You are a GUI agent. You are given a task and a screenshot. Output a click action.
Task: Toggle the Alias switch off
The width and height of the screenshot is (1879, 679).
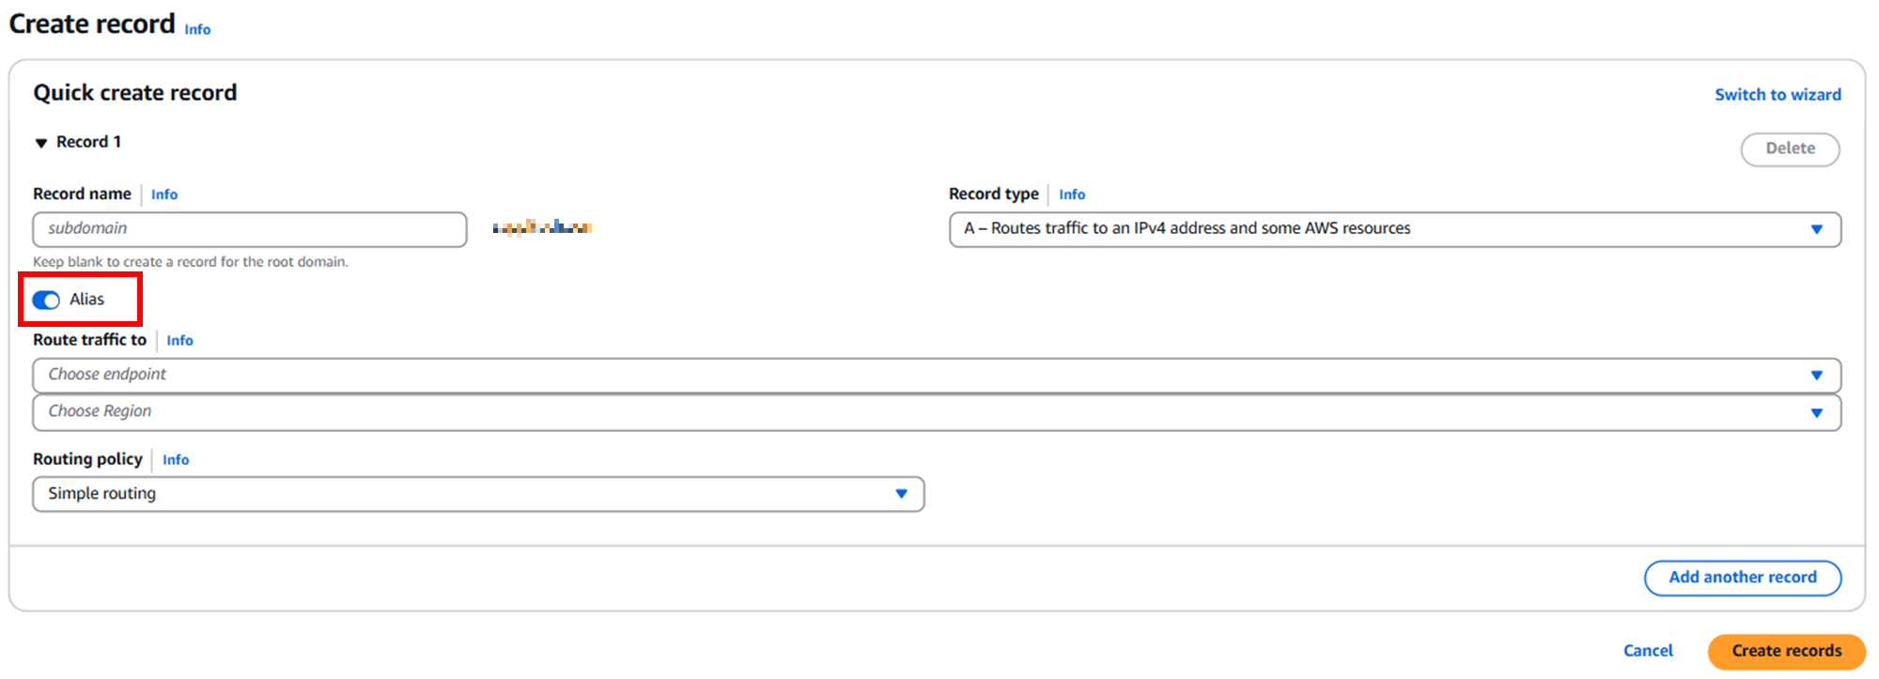coord(46,300)
